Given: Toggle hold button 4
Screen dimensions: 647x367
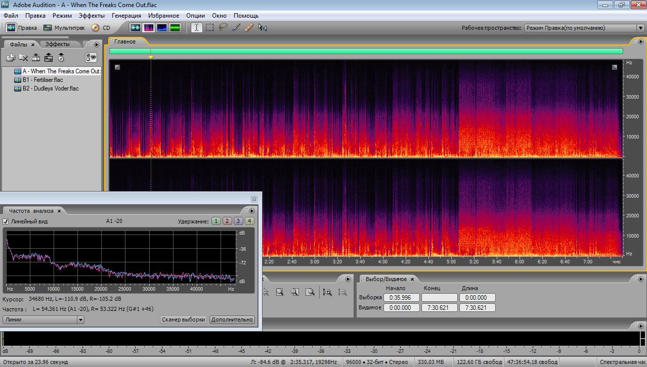Looking at the screenshot, I should point(249,221).
